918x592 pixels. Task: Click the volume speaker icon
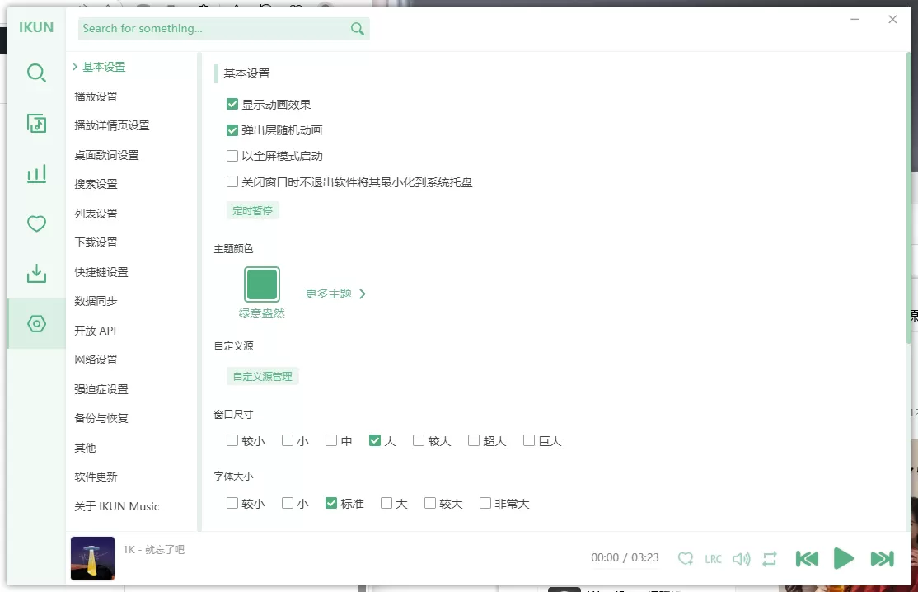(x=741, y=559)
